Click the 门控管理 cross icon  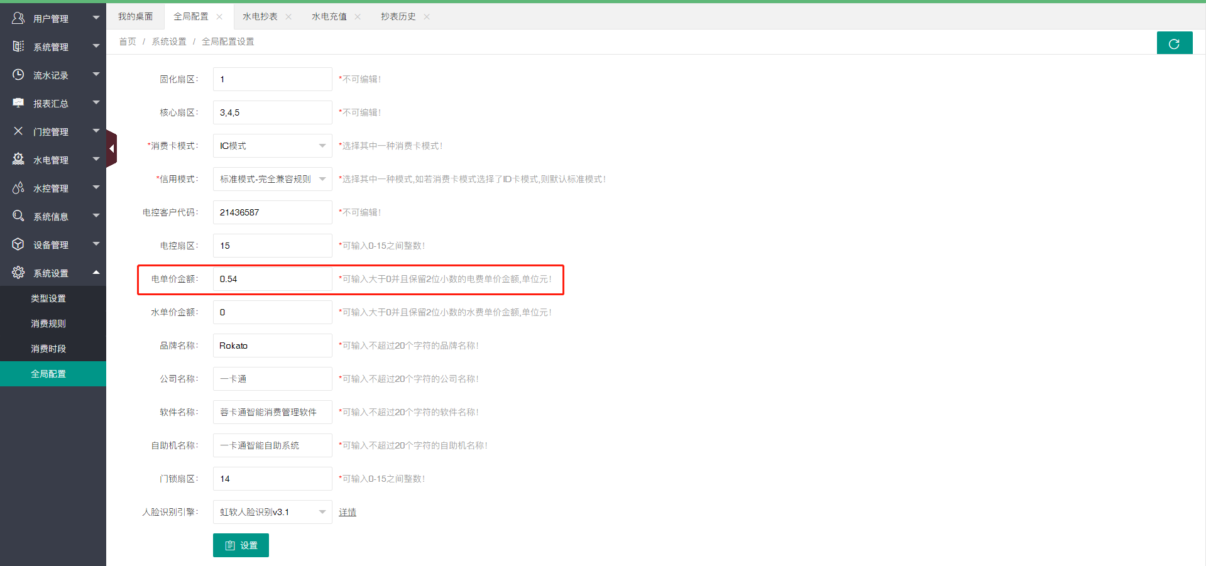pos(18,131)
